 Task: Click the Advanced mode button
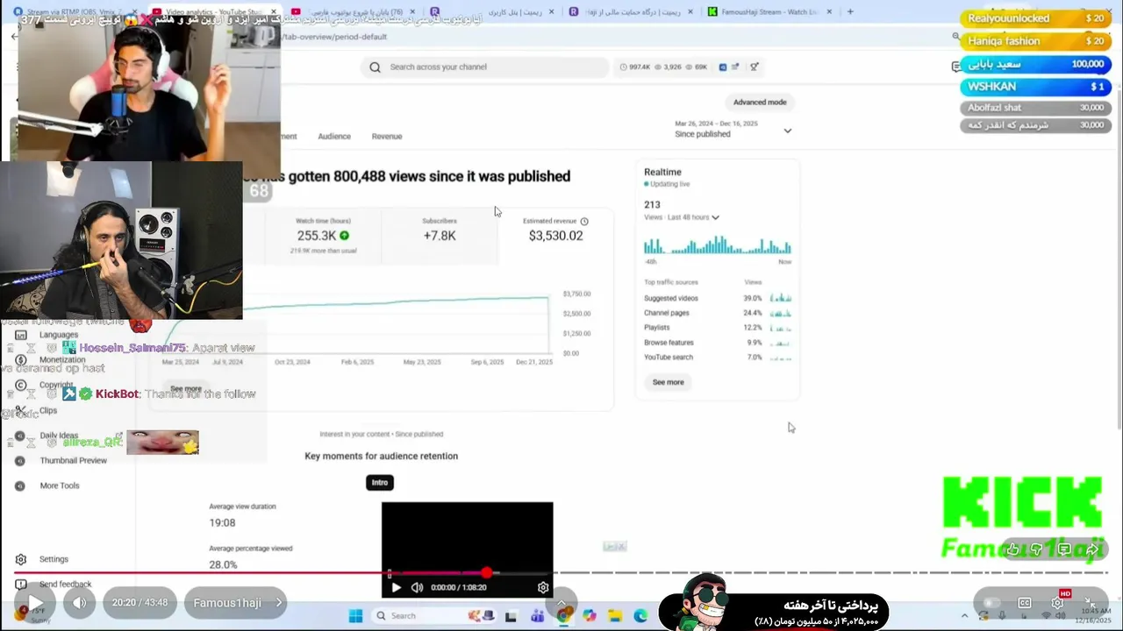coord(760,102)
